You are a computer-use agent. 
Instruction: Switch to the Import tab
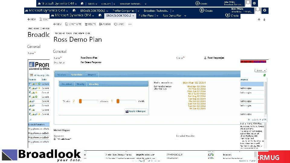tap(92, 75)
